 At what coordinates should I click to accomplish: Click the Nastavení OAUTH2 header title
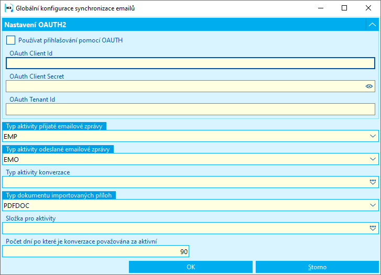pyautogui.click(x=35, y=25)
